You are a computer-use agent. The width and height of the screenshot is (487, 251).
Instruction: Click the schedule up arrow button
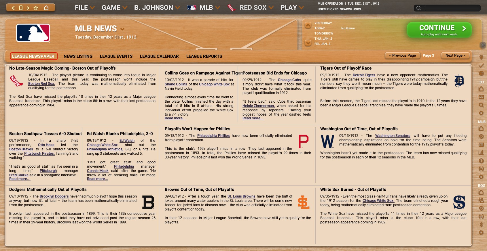point(308,25)
